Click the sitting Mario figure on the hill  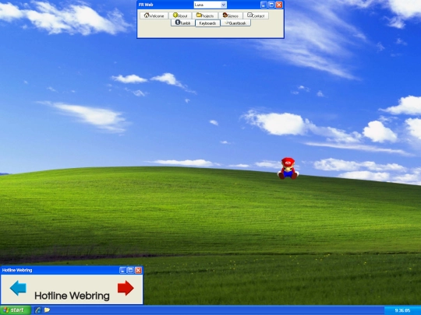tap(288, 168)
